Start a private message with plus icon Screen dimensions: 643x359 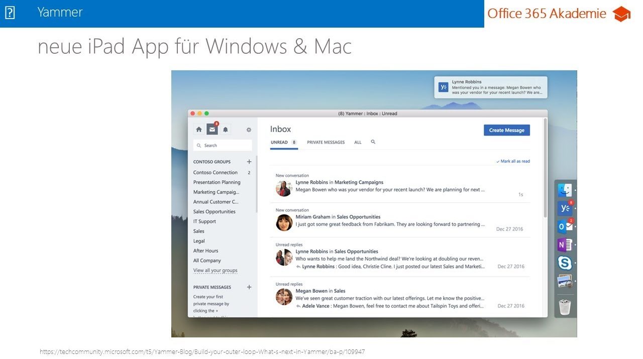point(249,287)
